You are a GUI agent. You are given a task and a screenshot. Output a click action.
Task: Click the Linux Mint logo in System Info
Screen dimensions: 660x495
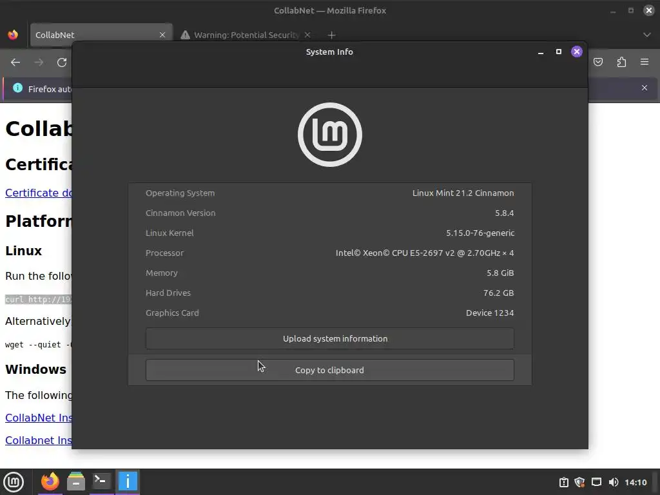click(329, 135)
